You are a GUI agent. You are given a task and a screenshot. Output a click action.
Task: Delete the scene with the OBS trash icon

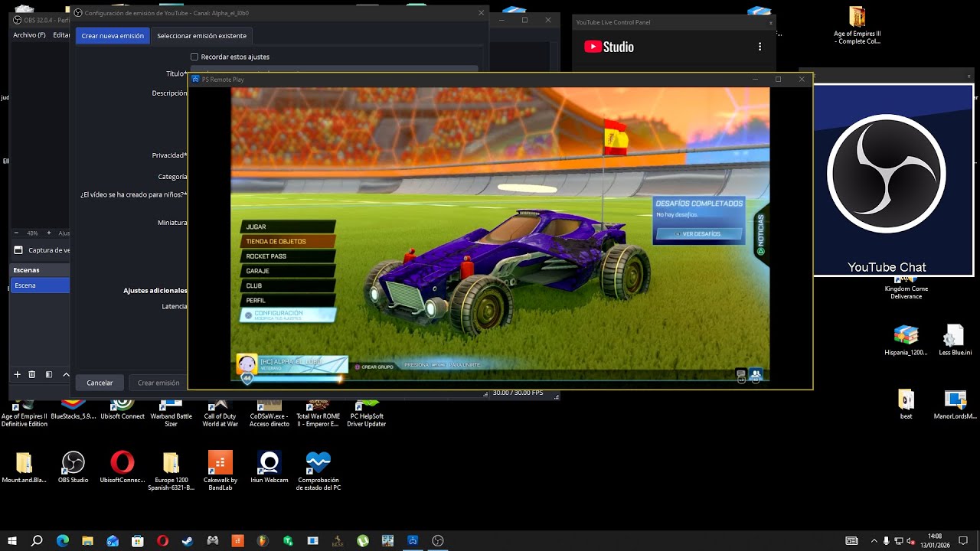point(31,374)
